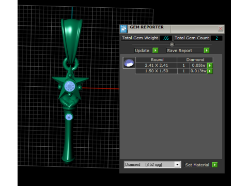Screen dimensions: 248x186
Task: Click the Set Material button
Action: click(198, 165)
